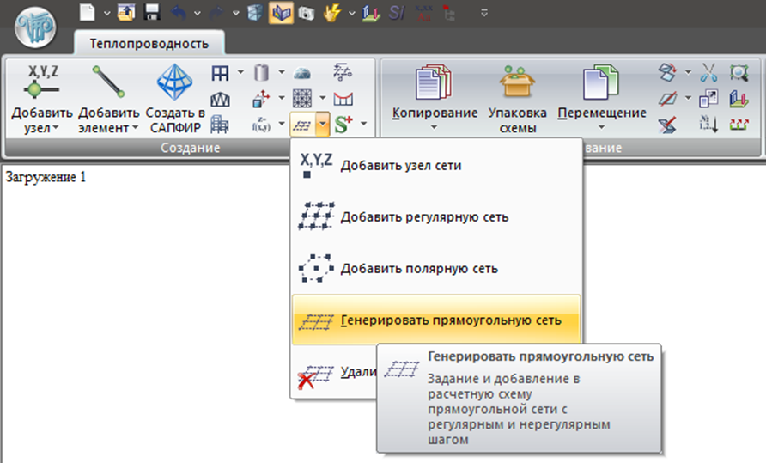Expand the dropdown beside slashed plate icon

[688, 98]
